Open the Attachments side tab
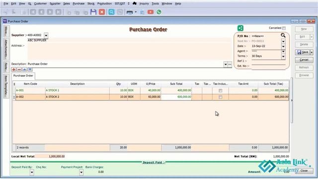 [6, 49]
